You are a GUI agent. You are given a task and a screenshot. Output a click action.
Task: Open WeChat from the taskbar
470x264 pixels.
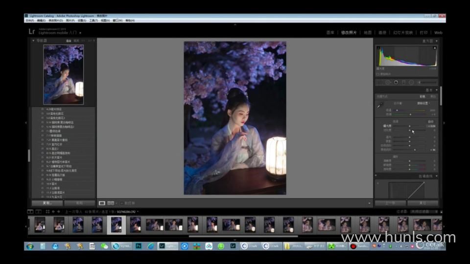point(104,246)
